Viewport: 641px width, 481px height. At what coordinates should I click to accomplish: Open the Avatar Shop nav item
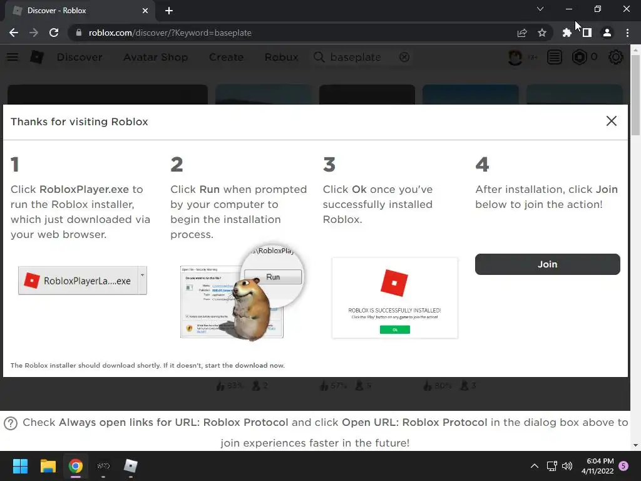[156, 57]
